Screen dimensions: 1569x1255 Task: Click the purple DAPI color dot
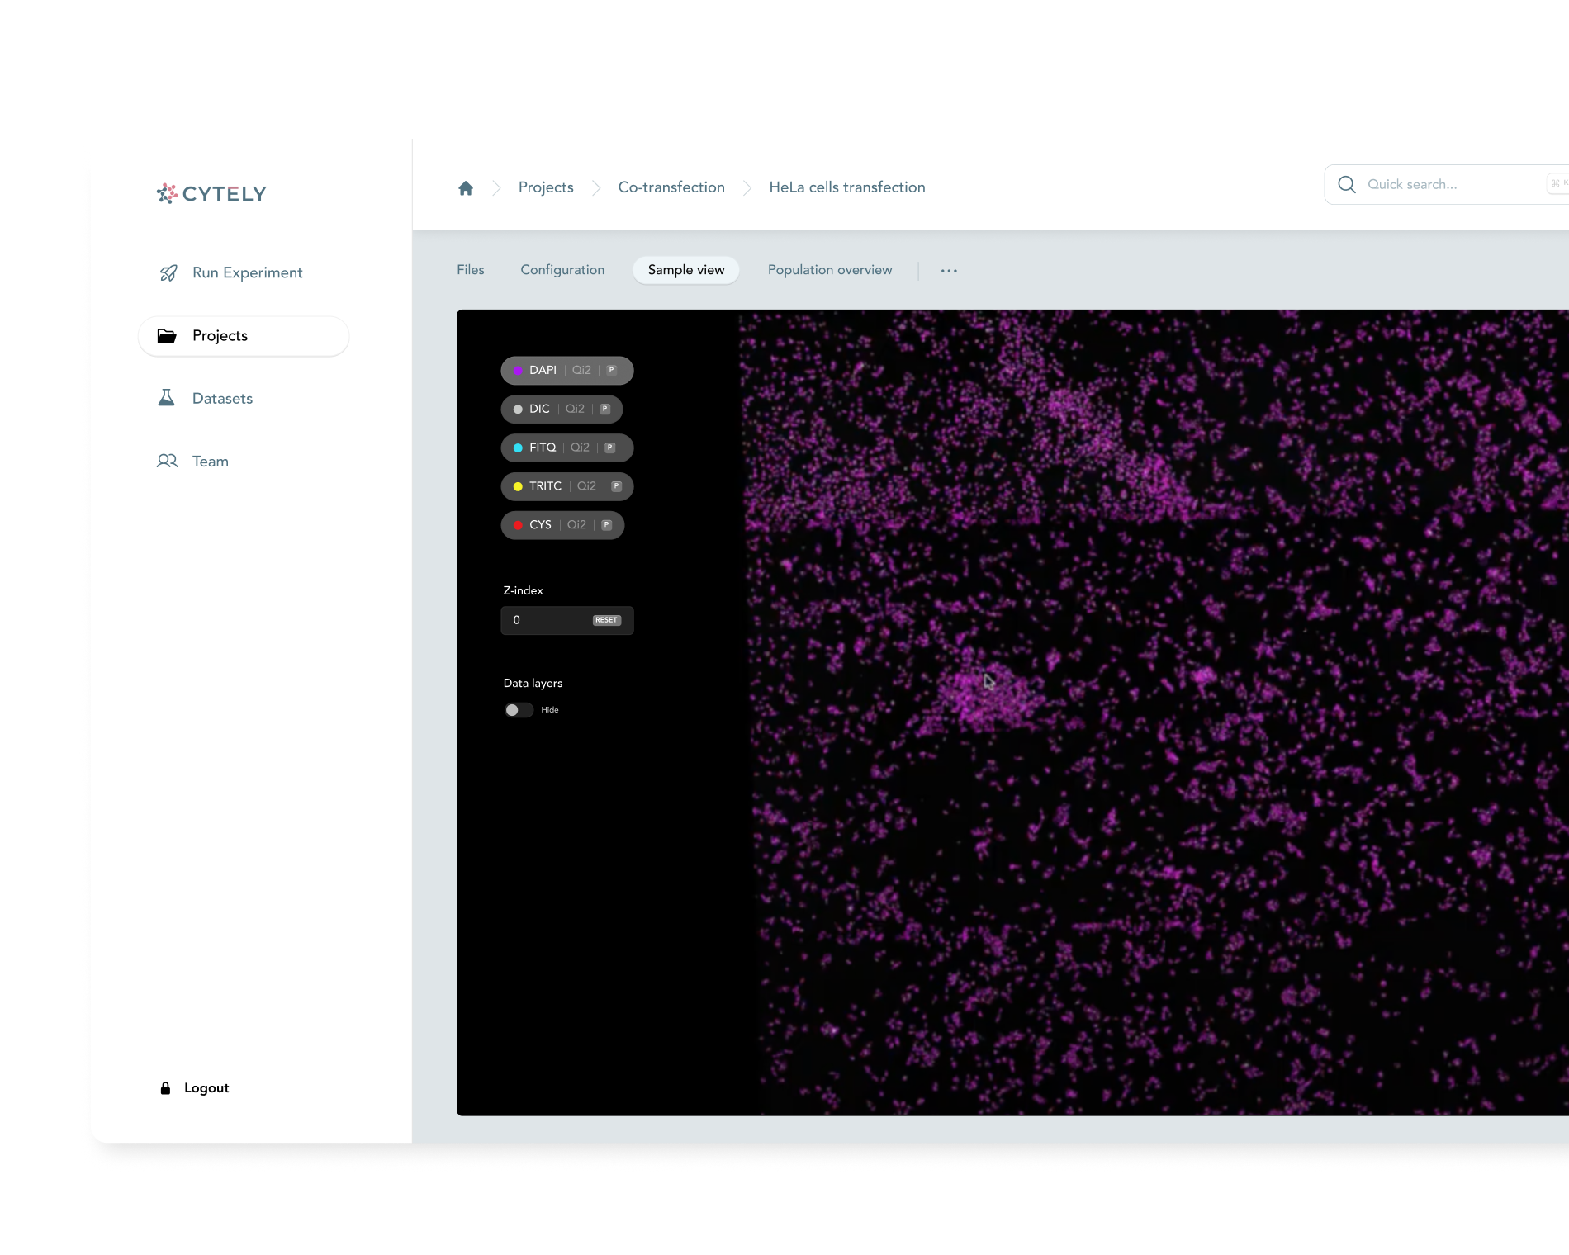[x=518, y=371]
